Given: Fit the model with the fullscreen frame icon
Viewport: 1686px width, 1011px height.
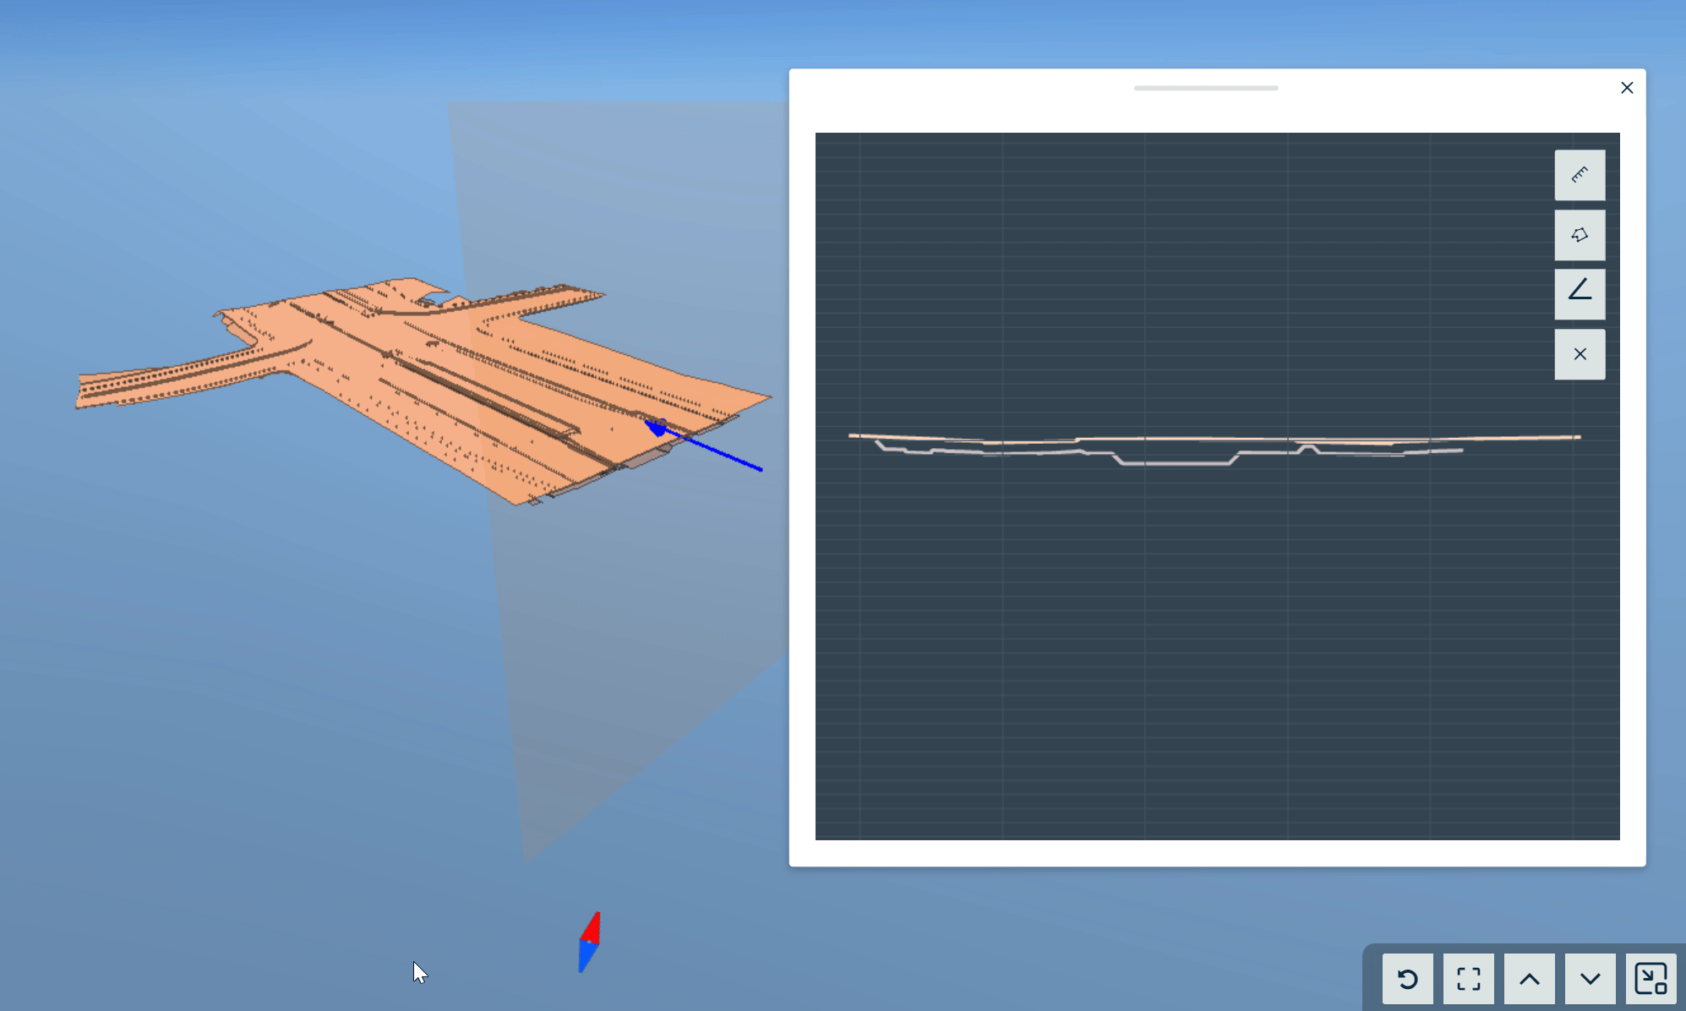Looking at the screenshot, I should [x=1468, y=979].
